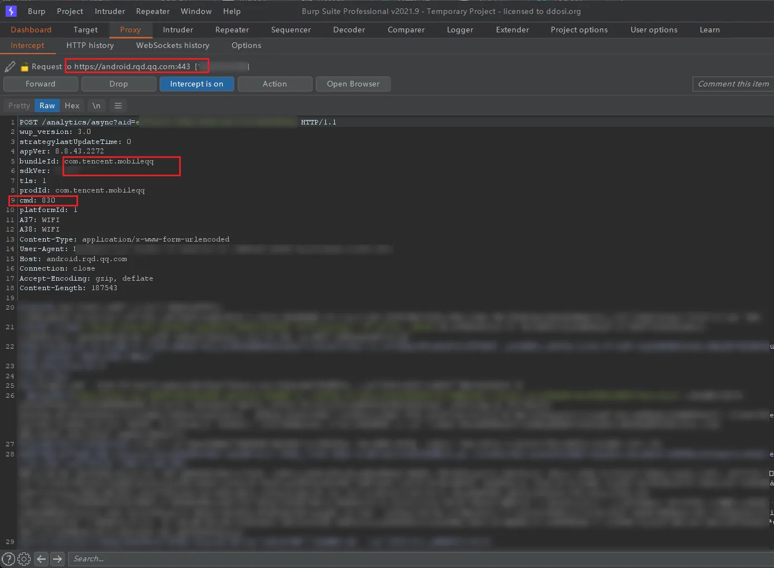This screenshot has width=774, height=568.
Task: Click the yellow padlock HTTPS icon
Action: click(x=25, y=67)
